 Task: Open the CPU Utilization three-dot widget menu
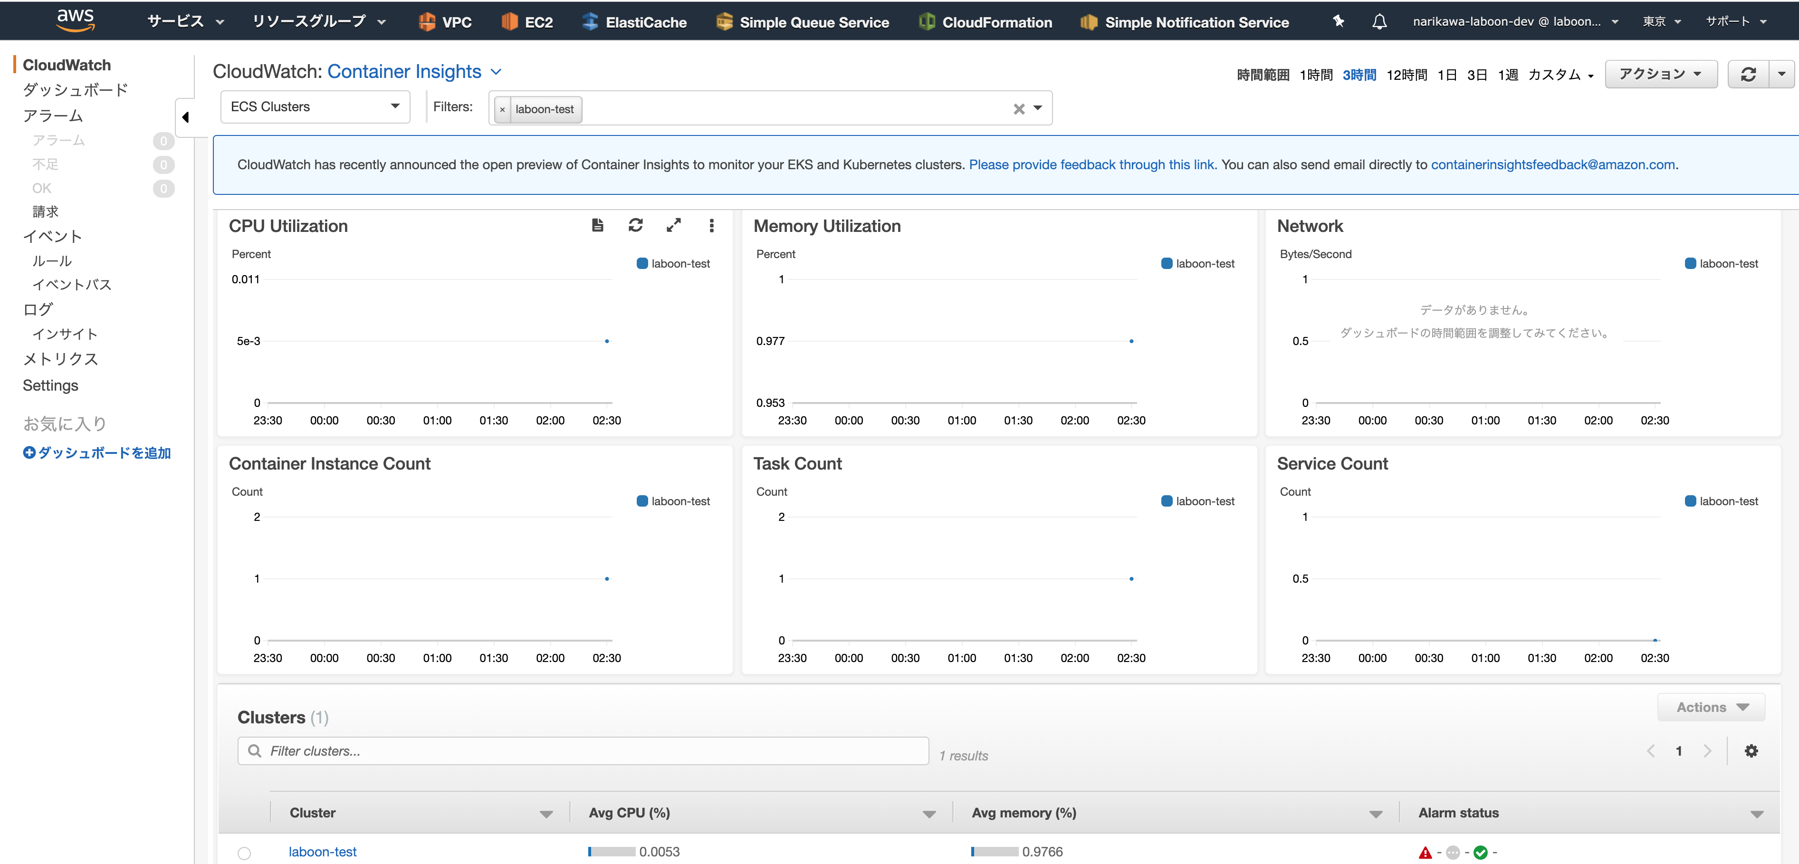point(711,225)
